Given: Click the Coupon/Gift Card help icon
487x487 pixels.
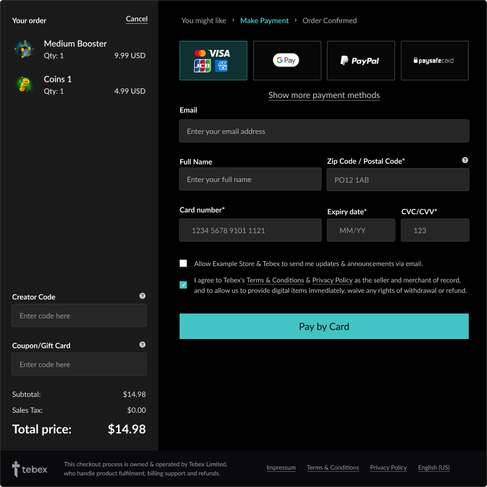Looking at the screenshot, I should 142,345.
